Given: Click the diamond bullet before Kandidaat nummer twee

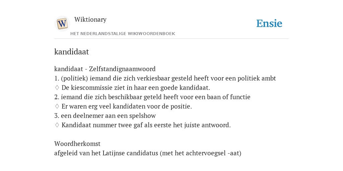Looking at the screenshot, I should coord(57,125).
